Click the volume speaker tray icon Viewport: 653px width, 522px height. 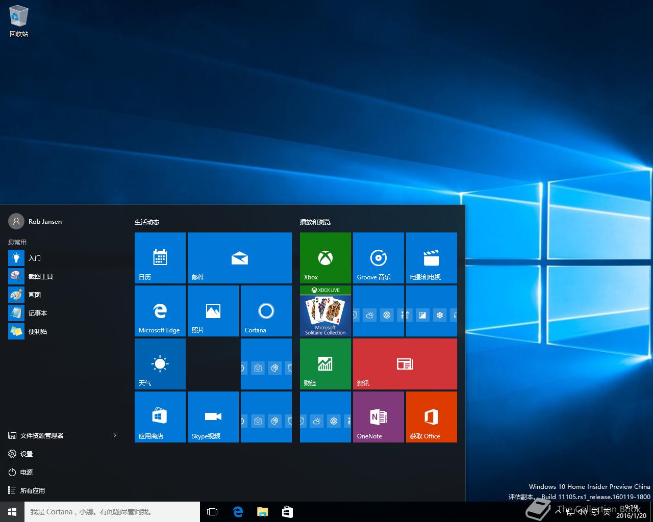583,512
